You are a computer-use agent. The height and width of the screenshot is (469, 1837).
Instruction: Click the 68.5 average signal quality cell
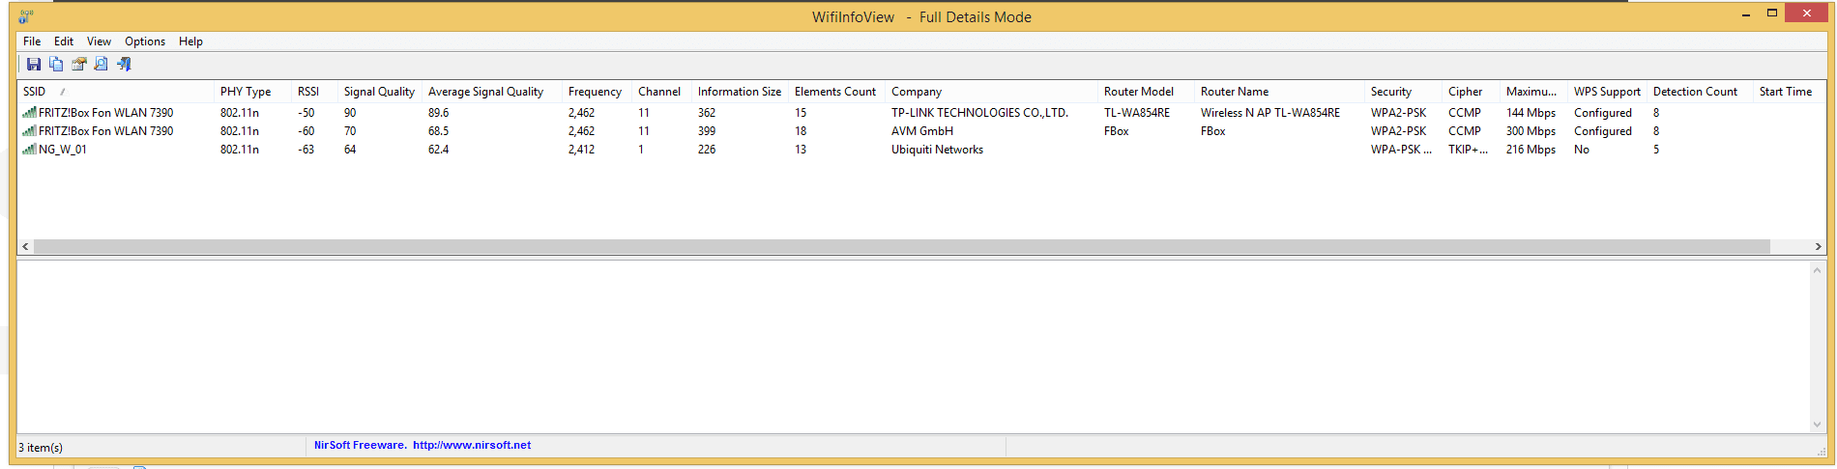438,131
